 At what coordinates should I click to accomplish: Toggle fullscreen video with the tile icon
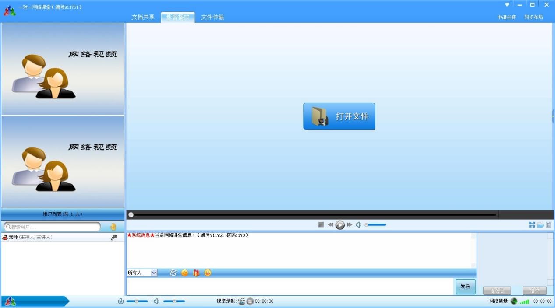[x=532, y=224]
